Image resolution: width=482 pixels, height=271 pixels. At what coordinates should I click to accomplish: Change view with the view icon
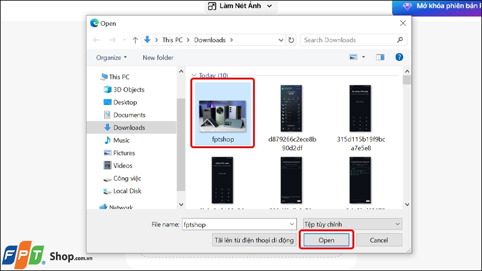click(353, 57)
